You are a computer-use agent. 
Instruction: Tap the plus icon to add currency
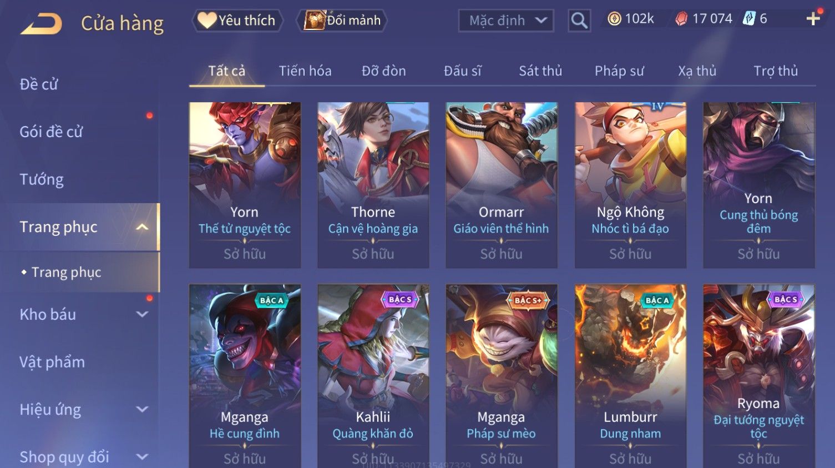[x=813, y=19]
